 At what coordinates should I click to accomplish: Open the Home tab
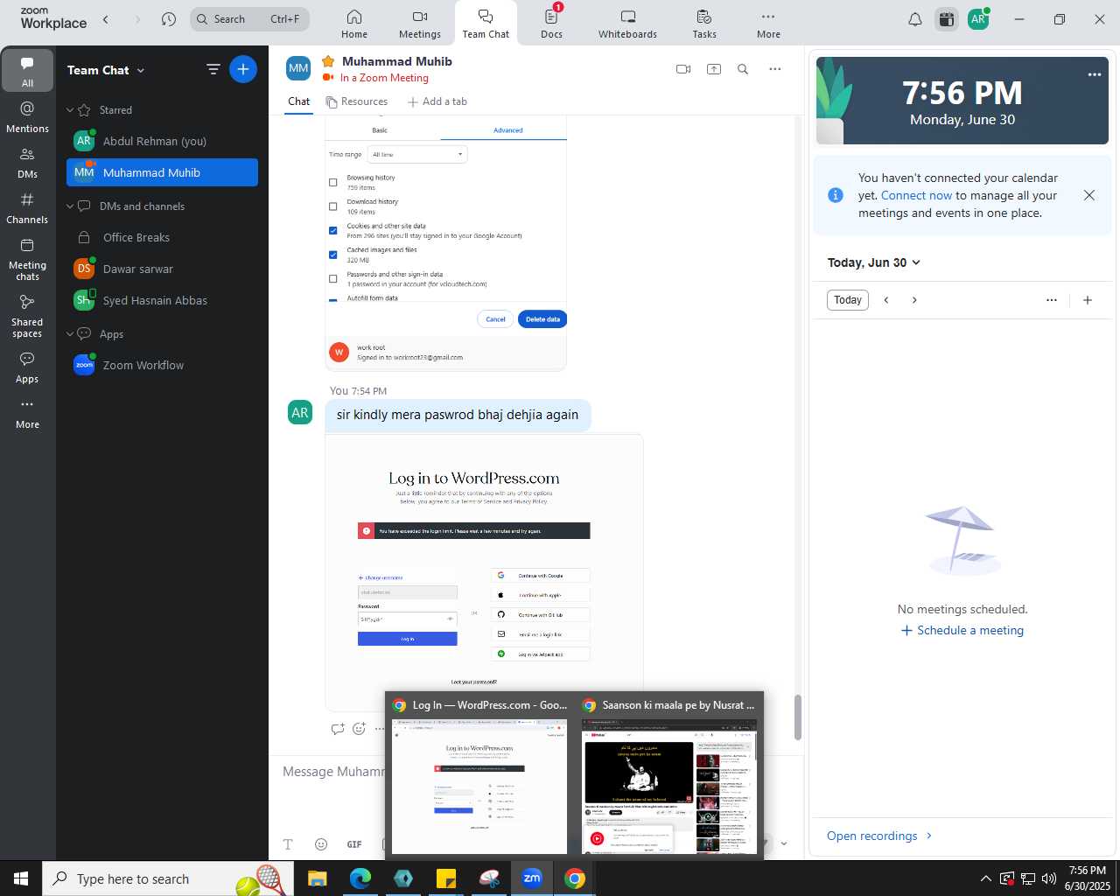point(354,24)
